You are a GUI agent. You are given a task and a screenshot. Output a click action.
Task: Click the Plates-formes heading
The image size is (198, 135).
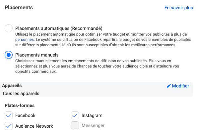(20, 105)
